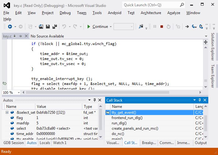Close the key.c document tab
The height and width of the screenshot is (155, 218).
26,36
